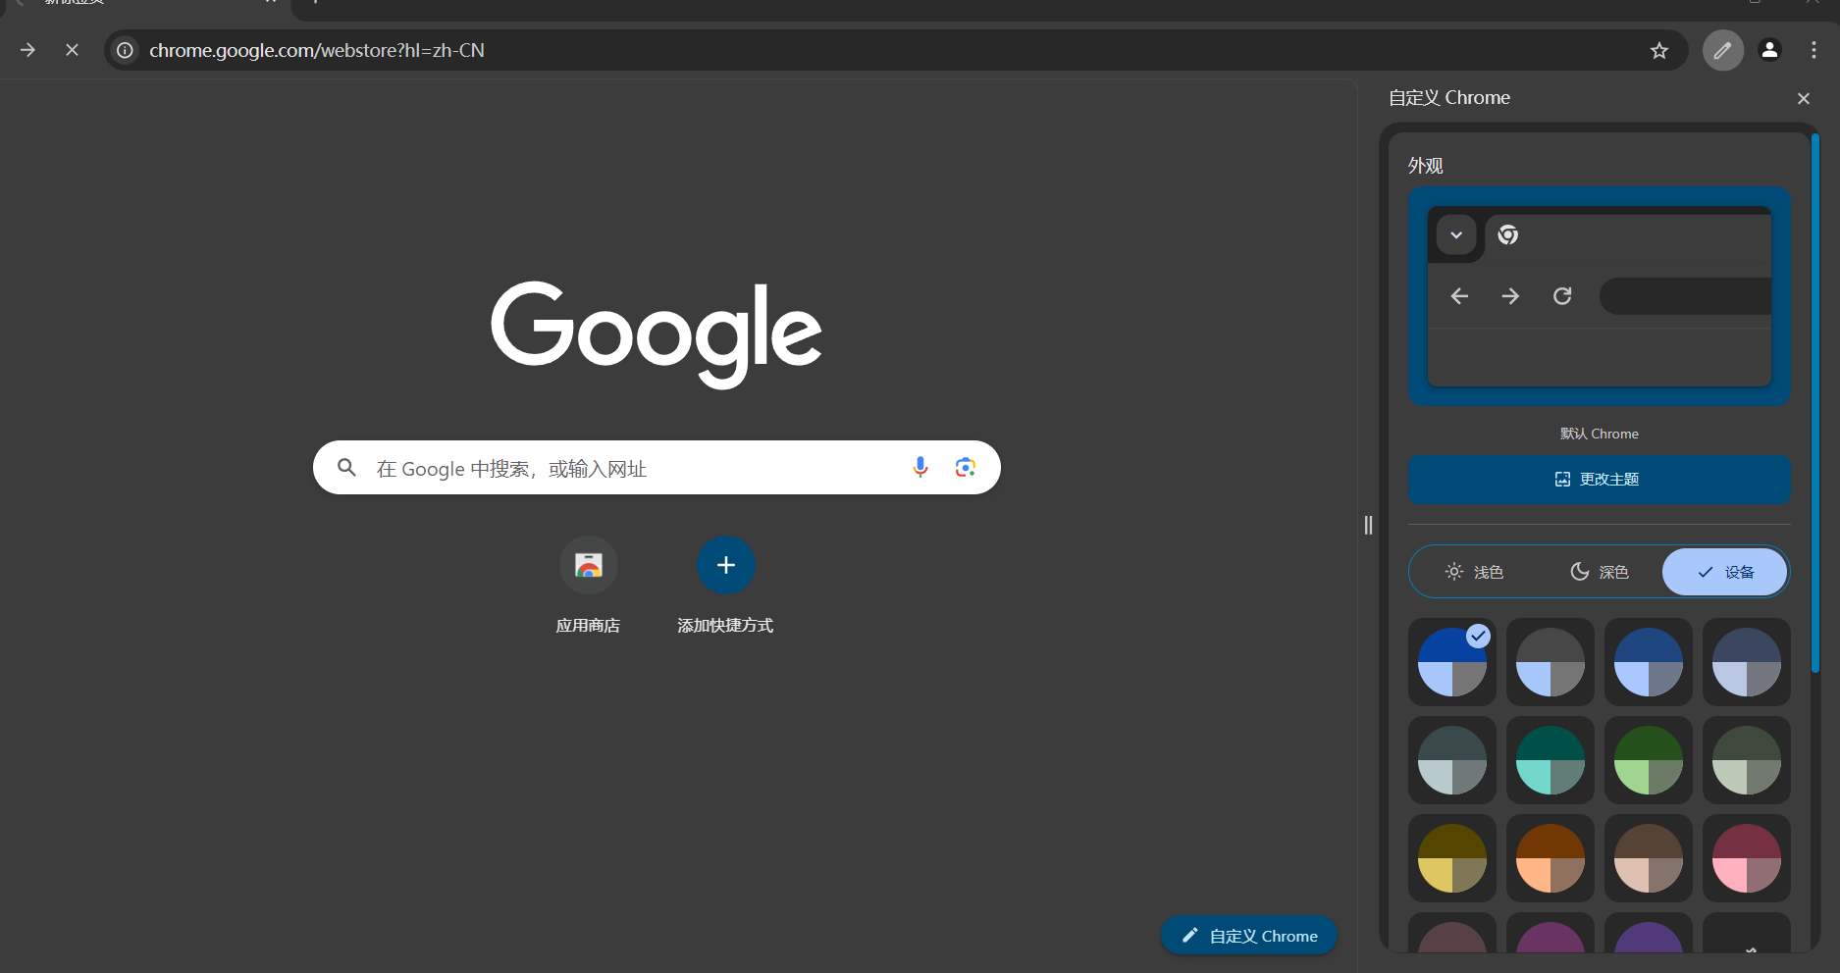Click the tab dropdown chevron in preview
1840x973 pixels.
[1456, 235]
